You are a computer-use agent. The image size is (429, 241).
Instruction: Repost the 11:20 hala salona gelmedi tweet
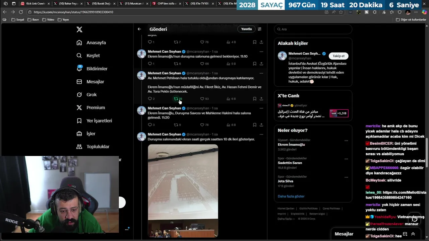[177, 125]
